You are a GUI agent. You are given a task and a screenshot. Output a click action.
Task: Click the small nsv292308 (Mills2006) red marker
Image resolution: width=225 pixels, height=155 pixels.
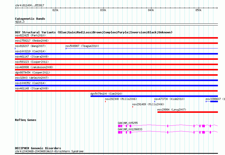click(x=105, y=101)
